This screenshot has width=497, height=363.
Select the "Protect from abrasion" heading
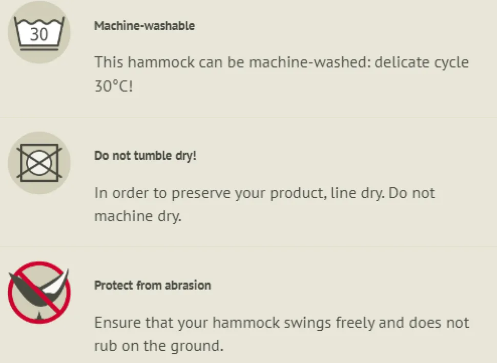[153, 285]
